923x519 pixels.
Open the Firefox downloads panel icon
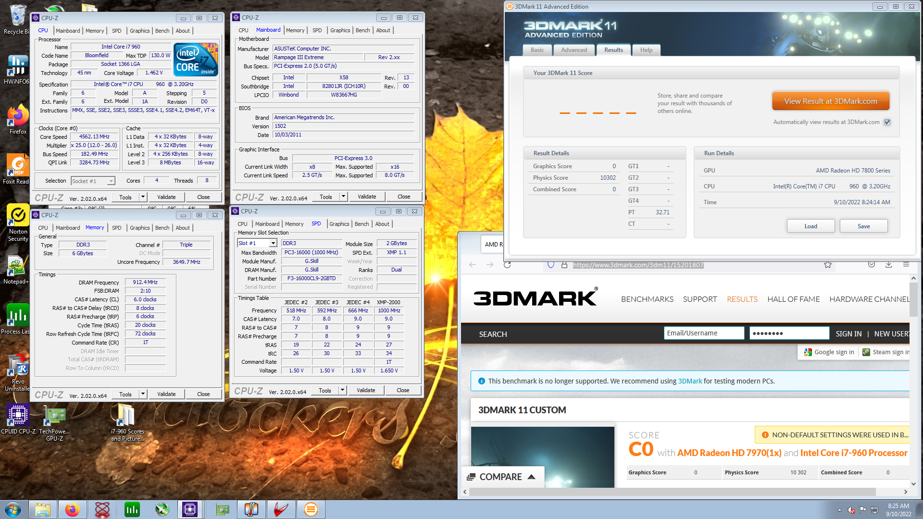coord(889,265)
